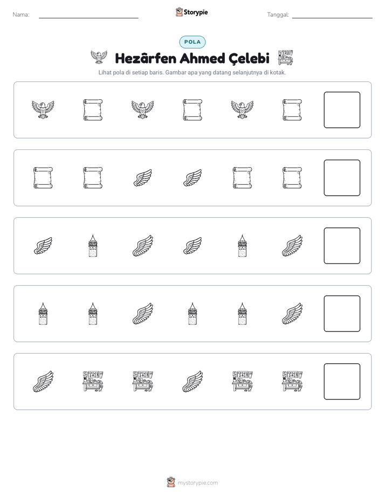
Task: Click the empty answer box in row three
Action: [342, 246]
